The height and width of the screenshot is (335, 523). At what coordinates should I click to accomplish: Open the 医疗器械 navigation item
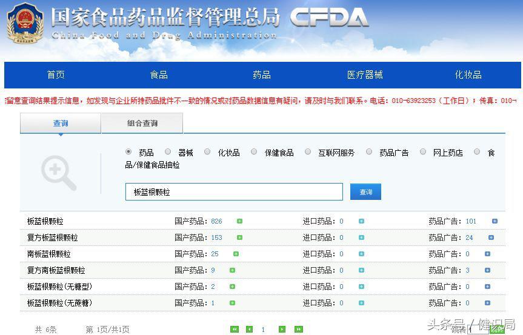[x=365, y=75]
